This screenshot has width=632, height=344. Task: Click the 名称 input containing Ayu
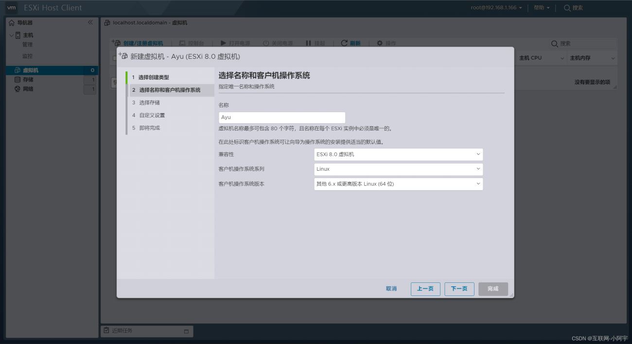click(282, 117)
